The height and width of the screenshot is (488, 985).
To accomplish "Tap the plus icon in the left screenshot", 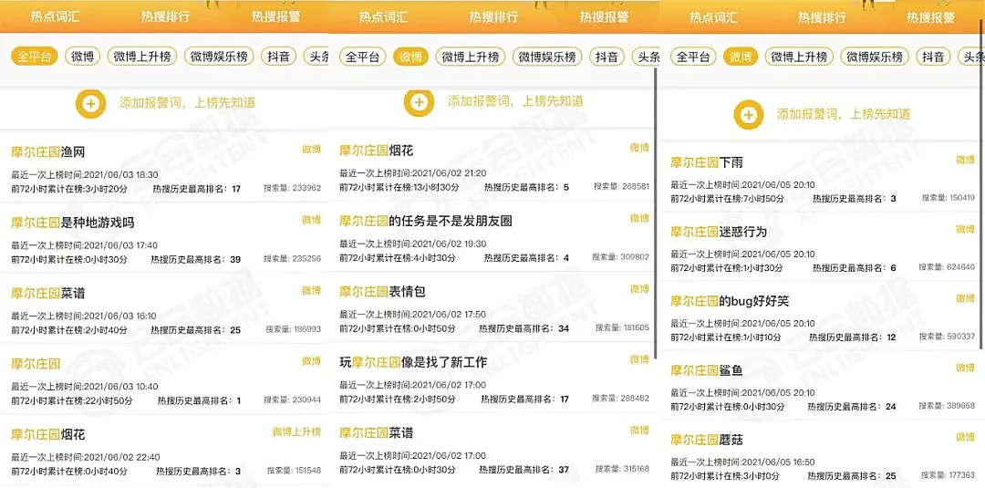I will coord(90,103).
